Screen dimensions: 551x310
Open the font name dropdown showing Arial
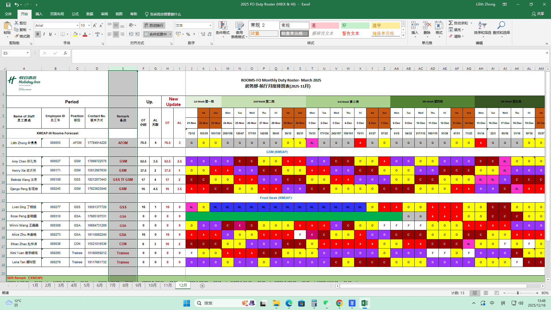[77, 26]
